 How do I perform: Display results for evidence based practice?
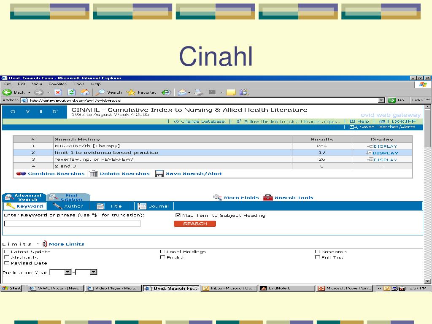[x=382, y=153]
